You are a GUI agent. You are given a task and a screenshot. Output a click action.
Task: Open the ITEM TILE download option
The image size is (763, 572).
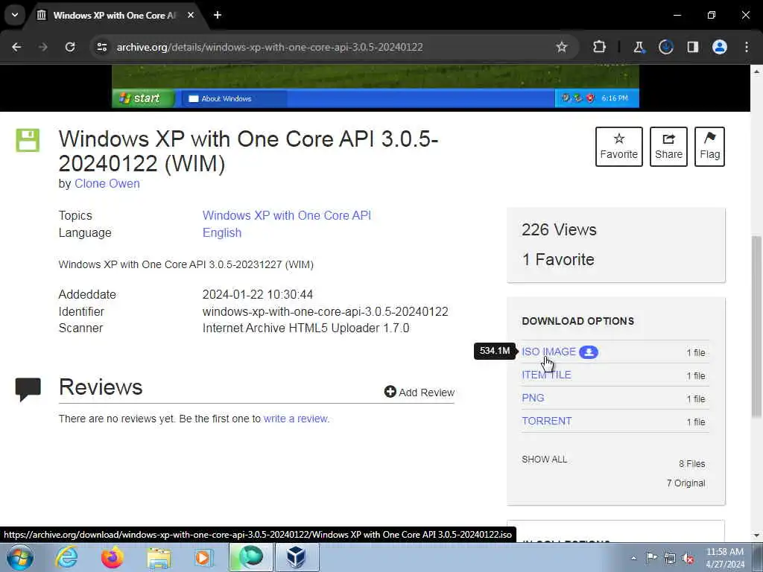point(546,375)
